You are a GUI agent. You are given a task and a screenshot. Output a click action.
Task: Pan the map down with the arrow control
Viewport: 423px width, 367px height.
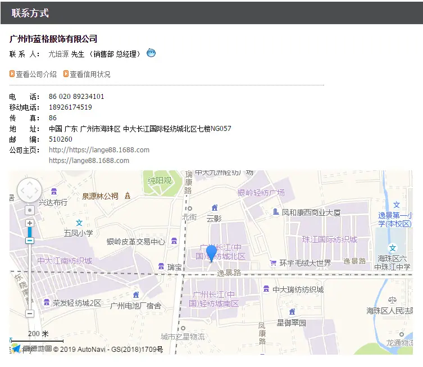tap(29, 197)
